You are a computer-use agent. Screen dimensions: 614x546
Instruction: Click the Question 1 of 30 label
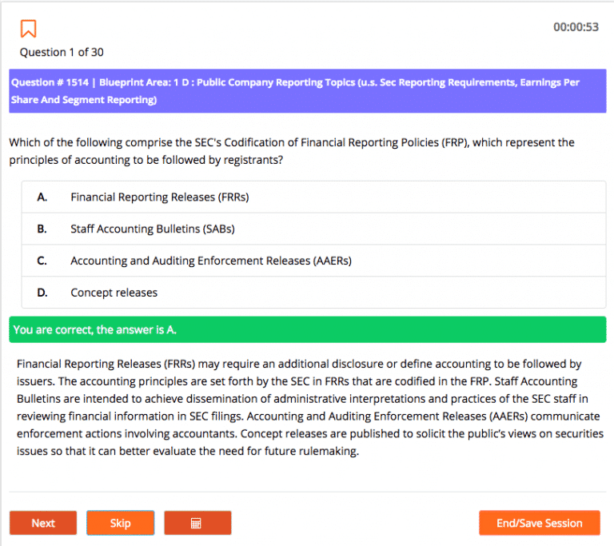click(x=62, y=52)
